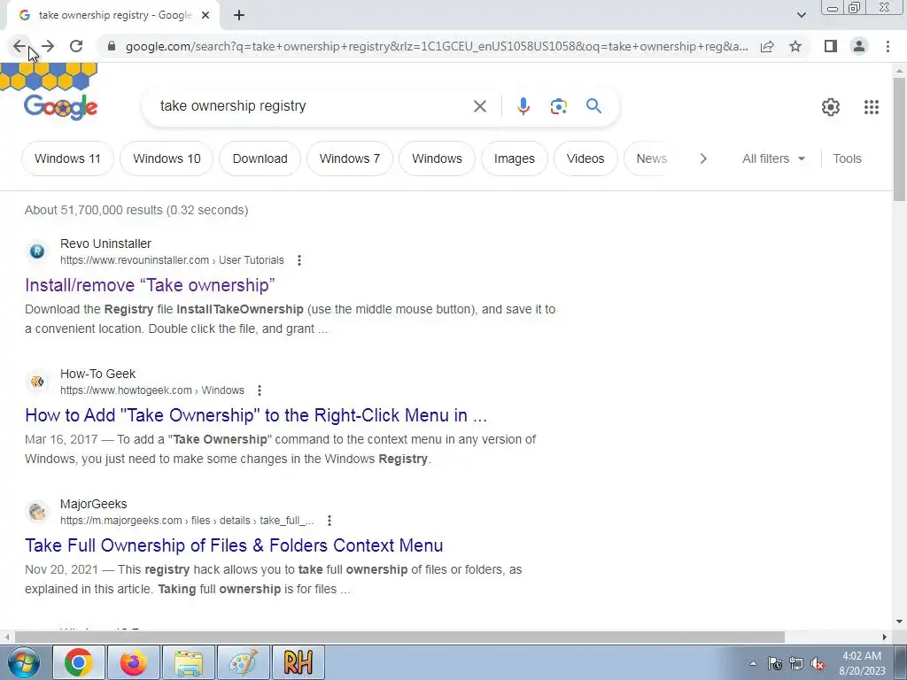907x680 pixels.
Task: Open Chrome from the taskbar
Action: coord(79,662)
